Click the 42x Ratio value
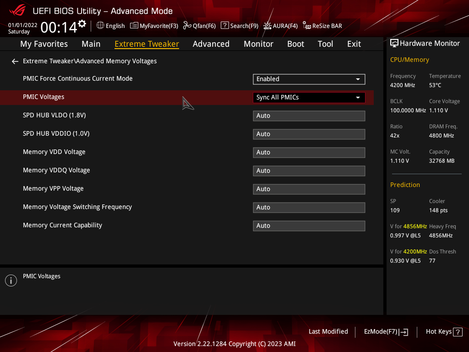The width and height of the screenshot is (469, 352). tap(395, 136)
